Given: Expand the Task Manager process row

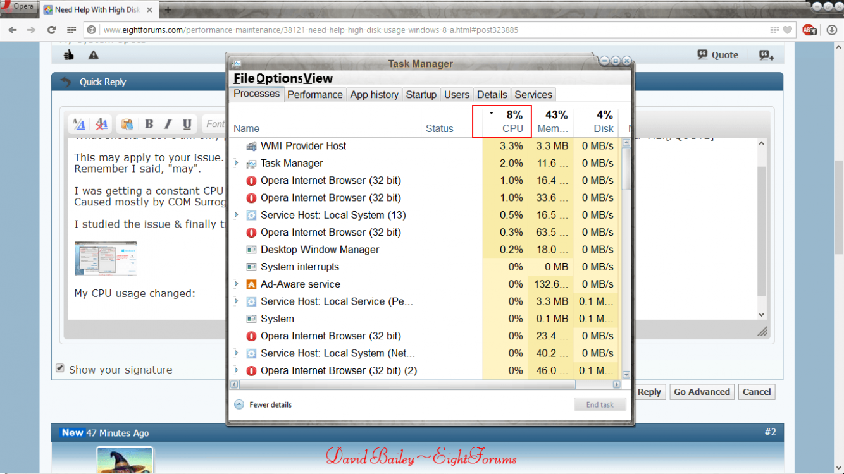Looking at the screenshot, I should (237, 163).
